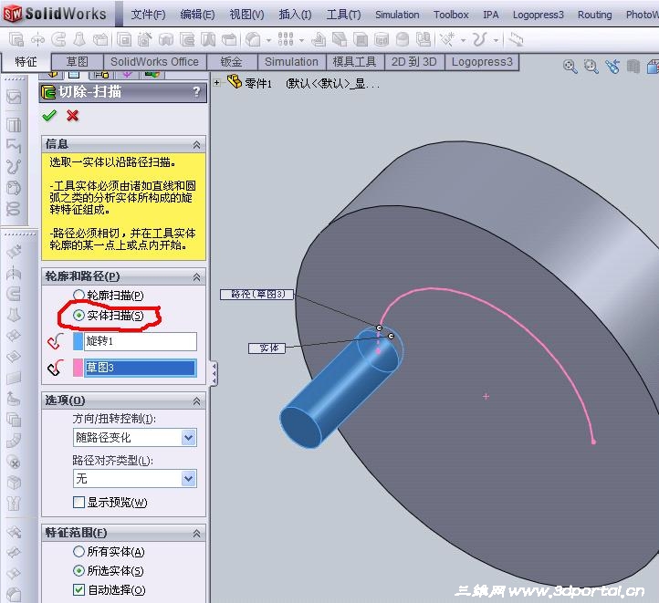Click the Dome tool icon

tap(403, 39)
